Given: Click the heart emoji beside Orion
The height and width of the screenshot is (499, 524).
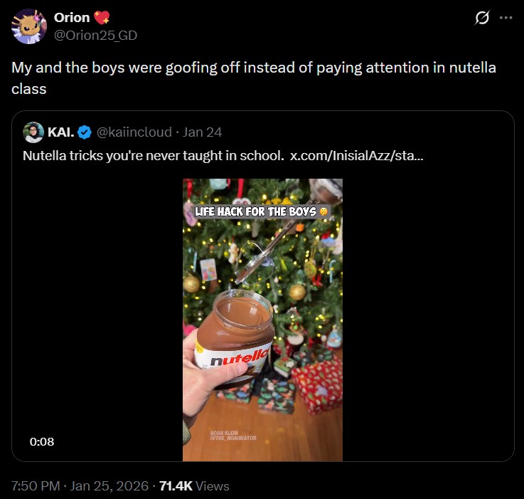Looking at the screenshot, I should tap(102, 17).
